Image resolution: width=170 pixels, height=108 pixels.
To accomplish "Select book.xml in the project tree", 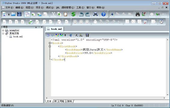I will coord(18,36).
